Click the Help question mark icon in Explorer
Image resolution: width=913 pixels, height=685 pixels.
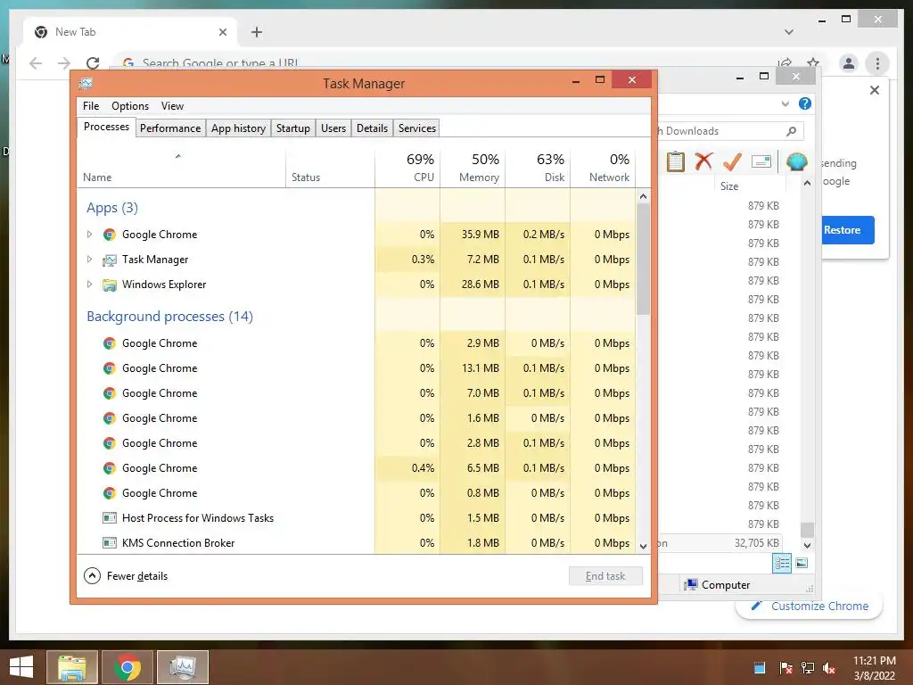pos(805,103)
